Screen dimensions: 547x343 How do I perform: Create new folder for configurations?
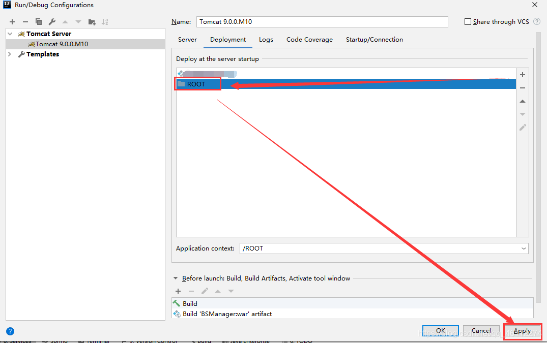coord(92,22)
